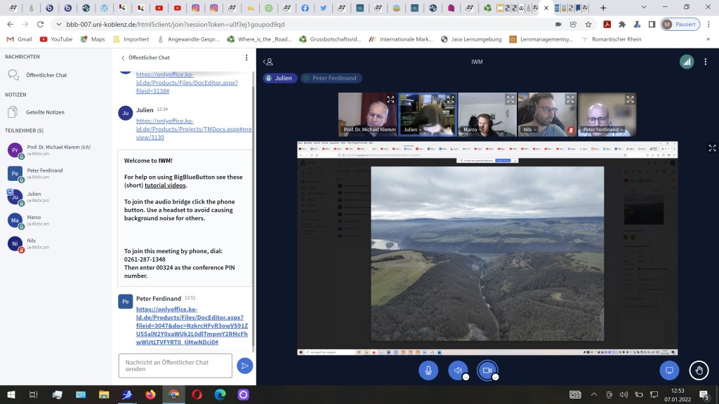Toggle webcam sharing button
719x404 pixels.
coord(487,370)
